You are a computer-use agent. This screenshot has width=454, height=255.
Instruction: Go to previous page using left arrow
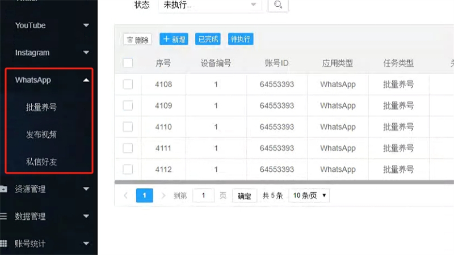(126, 196)
